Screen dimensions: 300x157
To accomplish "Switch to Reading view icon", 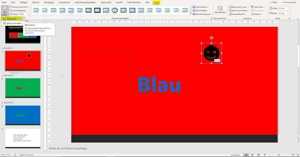I will pos(258,155).
